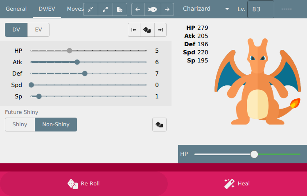Image resolution: width=307 pixels, height=196 pixels.
Task: Select the DV toggle button
Action: coord(16,30)
